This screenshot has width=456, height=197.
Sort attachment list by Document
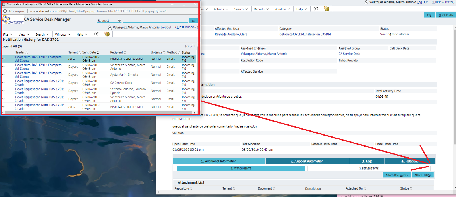(274, 188)
